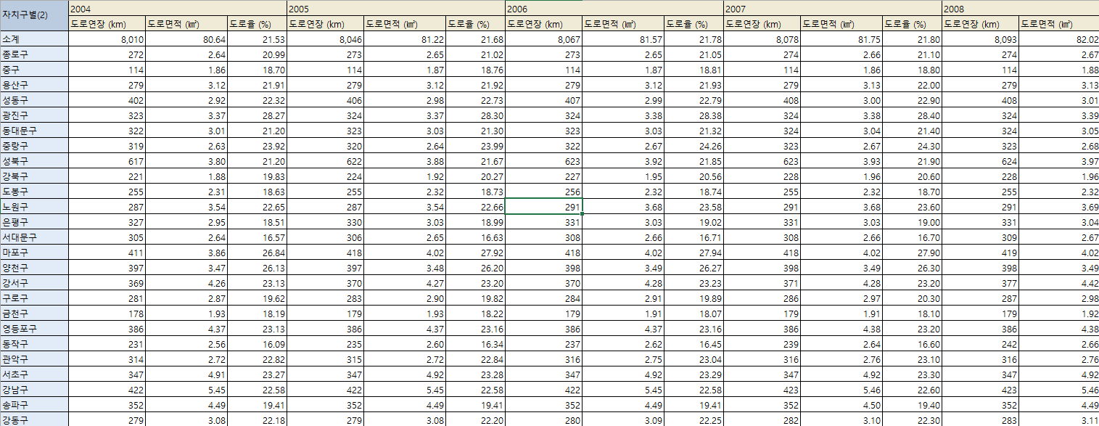
Task: Click the 성북구 row label
Action: point(34,161)
